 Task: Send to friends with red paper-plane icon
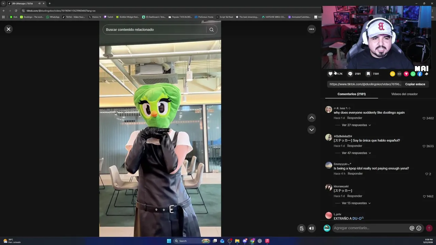[406, 74]
